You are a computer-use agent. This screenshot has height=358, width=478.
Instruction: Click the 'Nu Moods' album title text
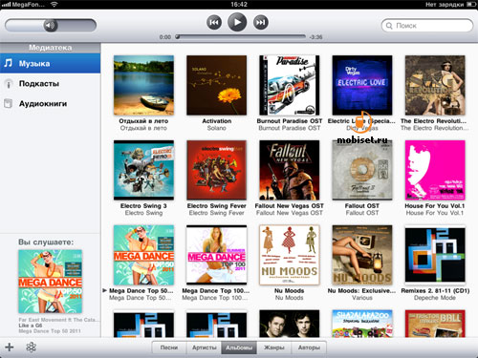click(x=290, y=290)
